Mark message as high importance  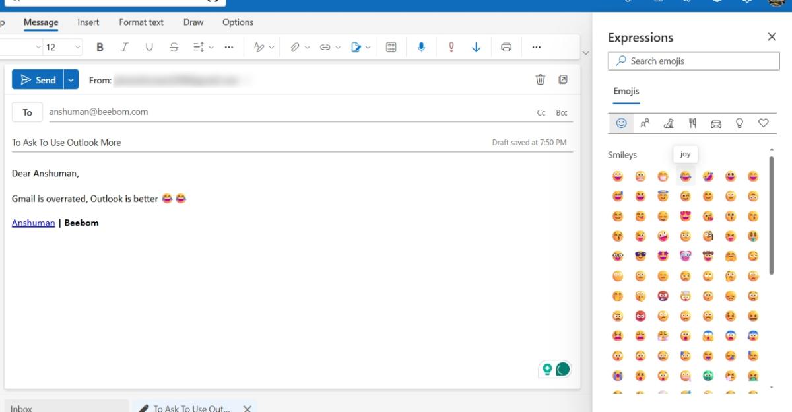coord(451,47)
